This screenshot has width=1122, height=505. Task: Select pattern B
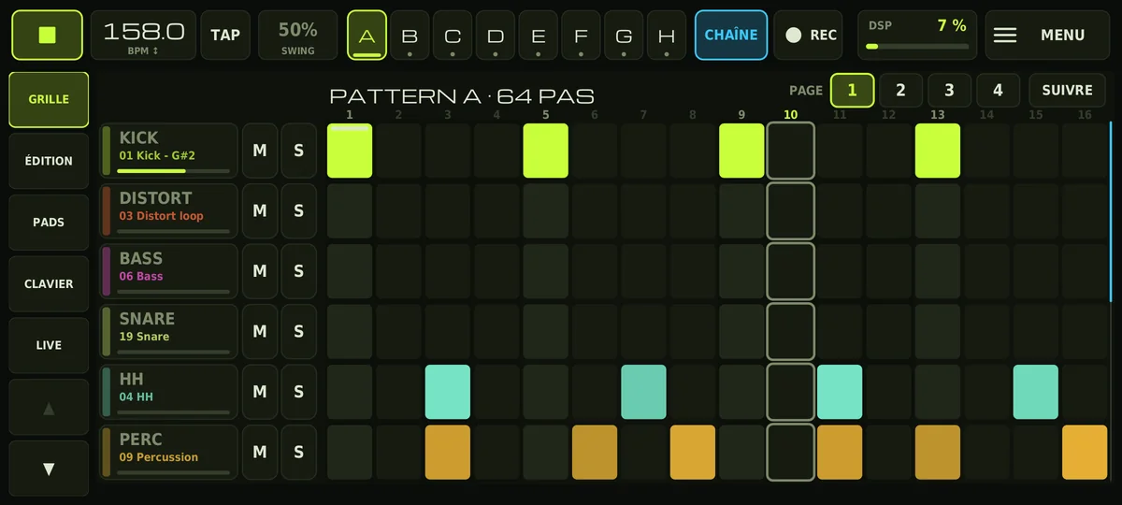pyautogui.click(x=410, y=35)
